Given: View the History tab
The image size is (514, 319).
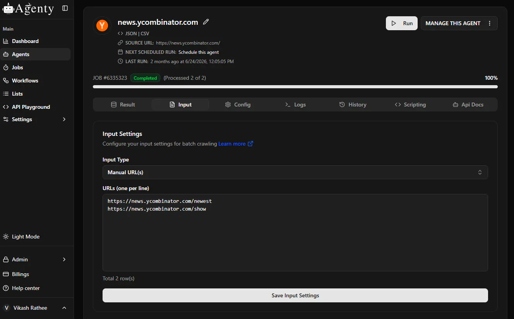Looking at the screenshot, I should point(353,105).
